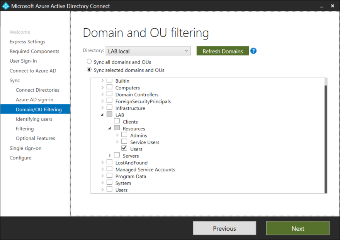
Task: Check the Program Data checkbox
Action: point(109,175)
